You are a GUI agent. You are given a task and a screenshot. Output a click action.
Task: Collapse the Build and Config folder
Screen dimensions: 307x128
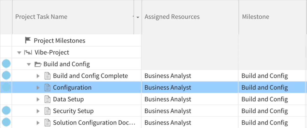pos(29,64)
